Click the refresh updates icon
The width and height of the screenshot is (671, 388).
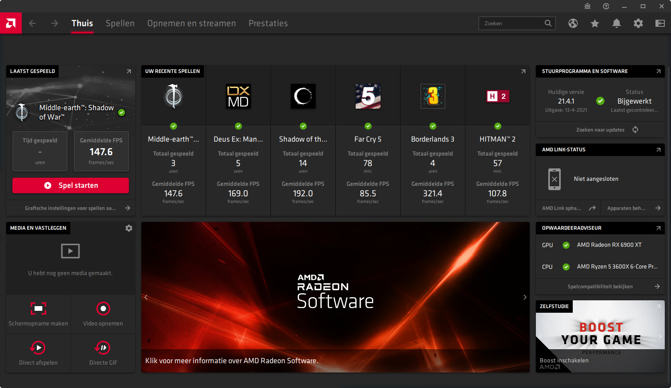tap(635, 130)
